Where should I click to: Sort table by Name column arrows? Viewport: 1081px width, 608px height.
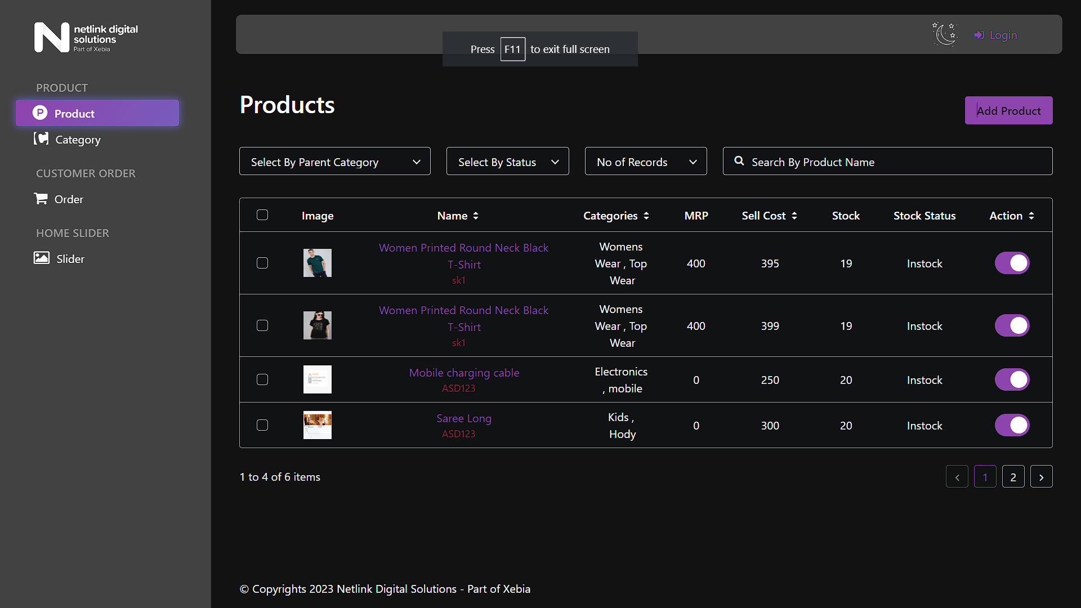pos(476,216)
